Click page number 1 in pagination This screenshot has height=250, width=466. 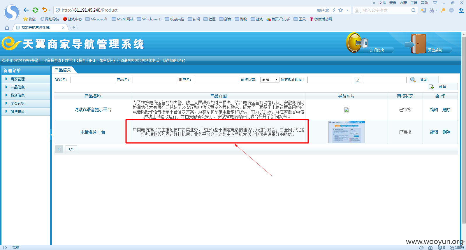click(59, 149)
